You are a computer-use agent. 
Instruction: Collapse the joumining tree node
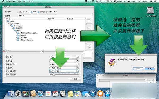[9, 23]
